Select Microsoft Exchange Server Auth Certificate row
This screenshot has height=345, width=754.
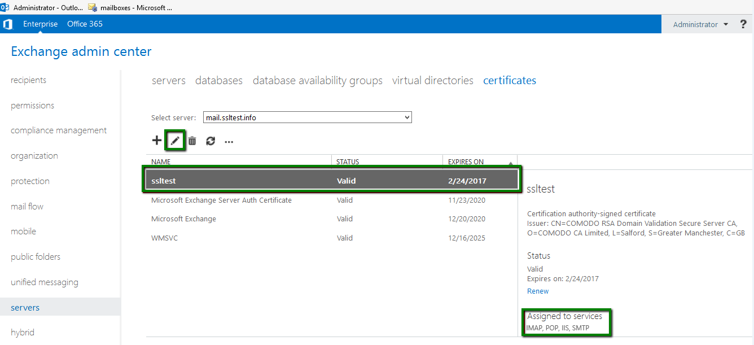tap(331, 200)
